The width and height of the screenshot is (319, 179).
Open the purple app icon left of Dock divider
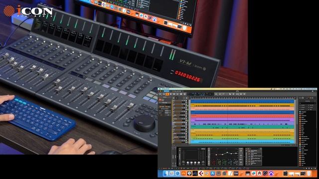[271, 174]
